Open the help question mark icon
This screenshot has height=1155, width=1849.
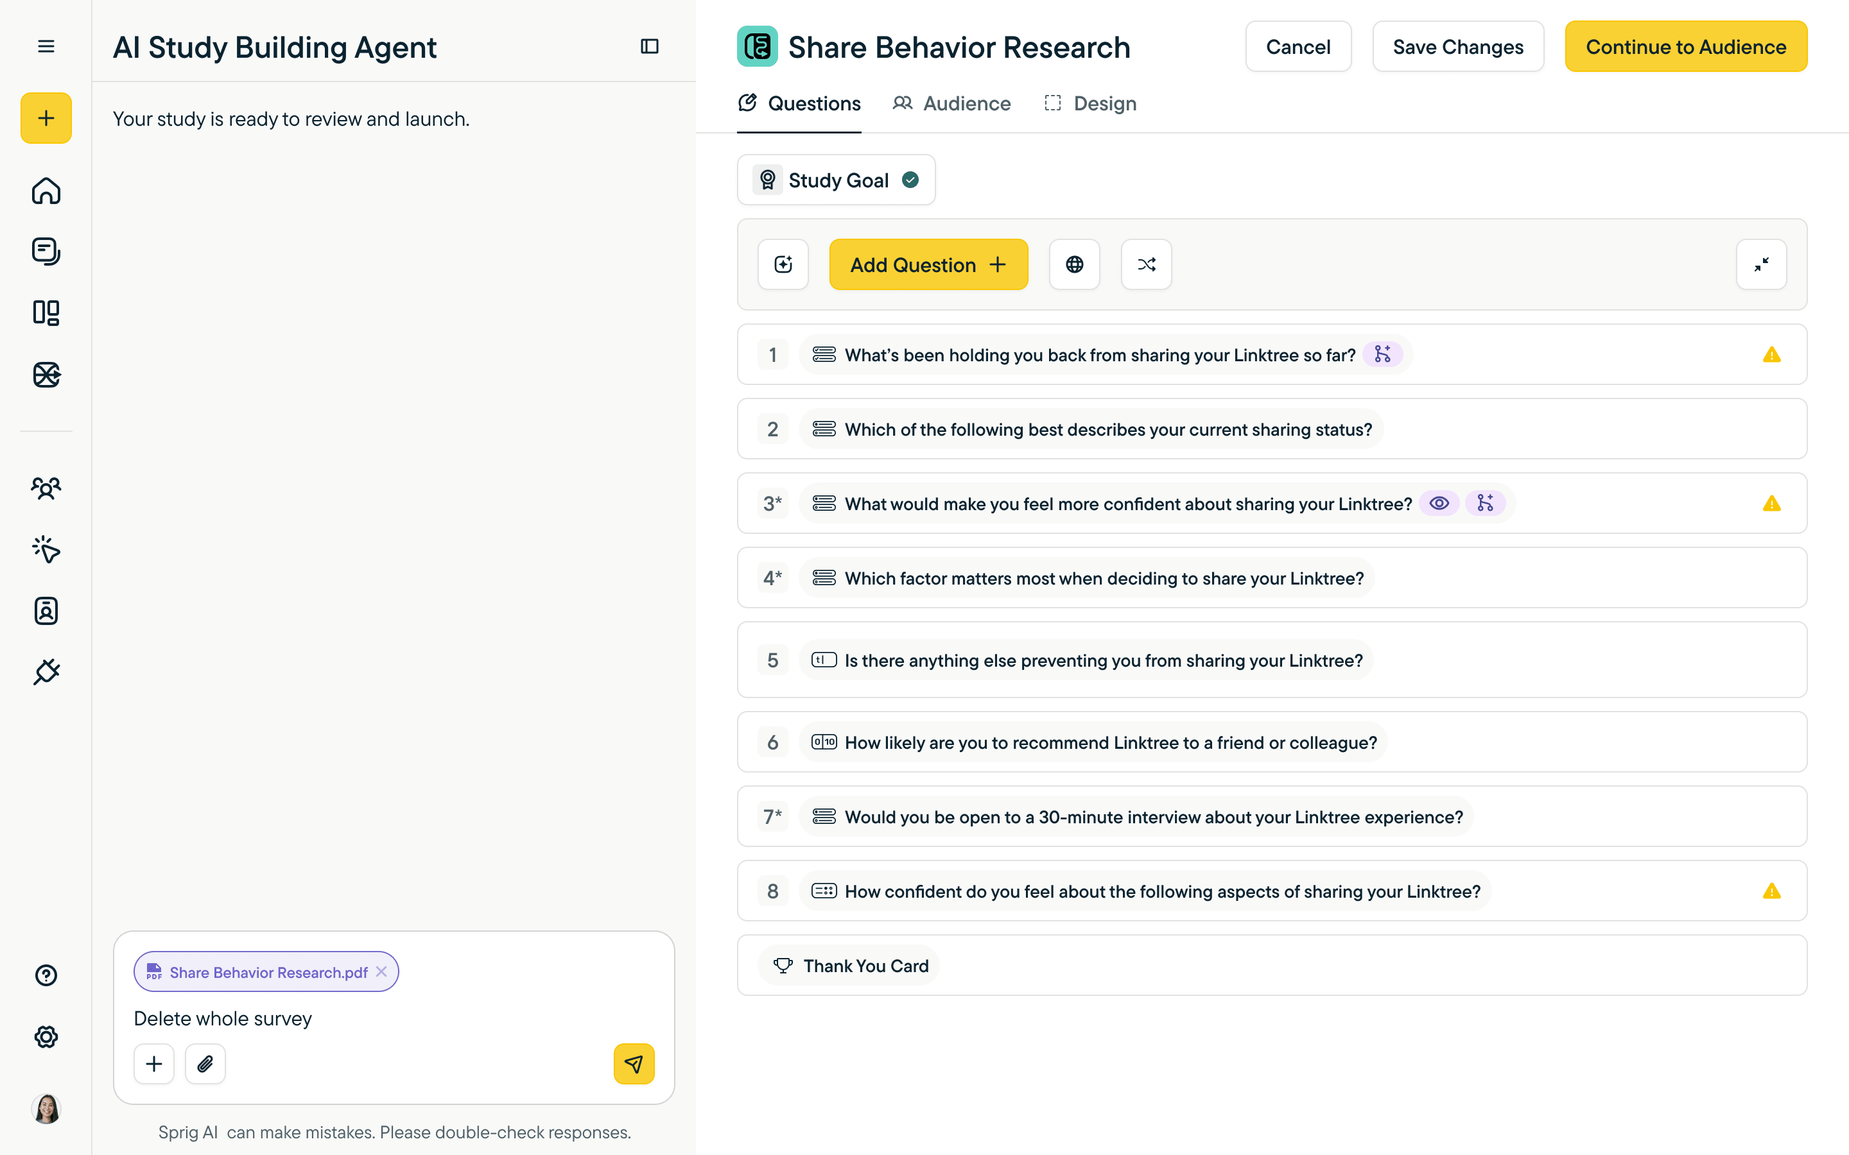click(46, 975)
